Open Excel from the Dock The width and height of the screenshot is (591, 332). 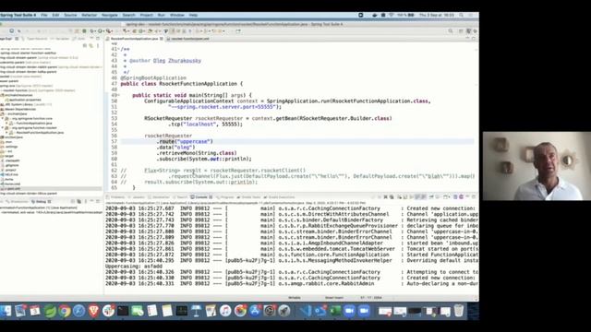pos(335,311)
